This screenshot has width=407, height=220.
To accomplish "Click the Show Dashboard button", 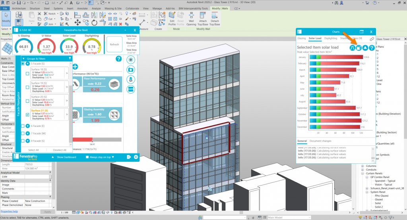I will click(x=66, y=157).
